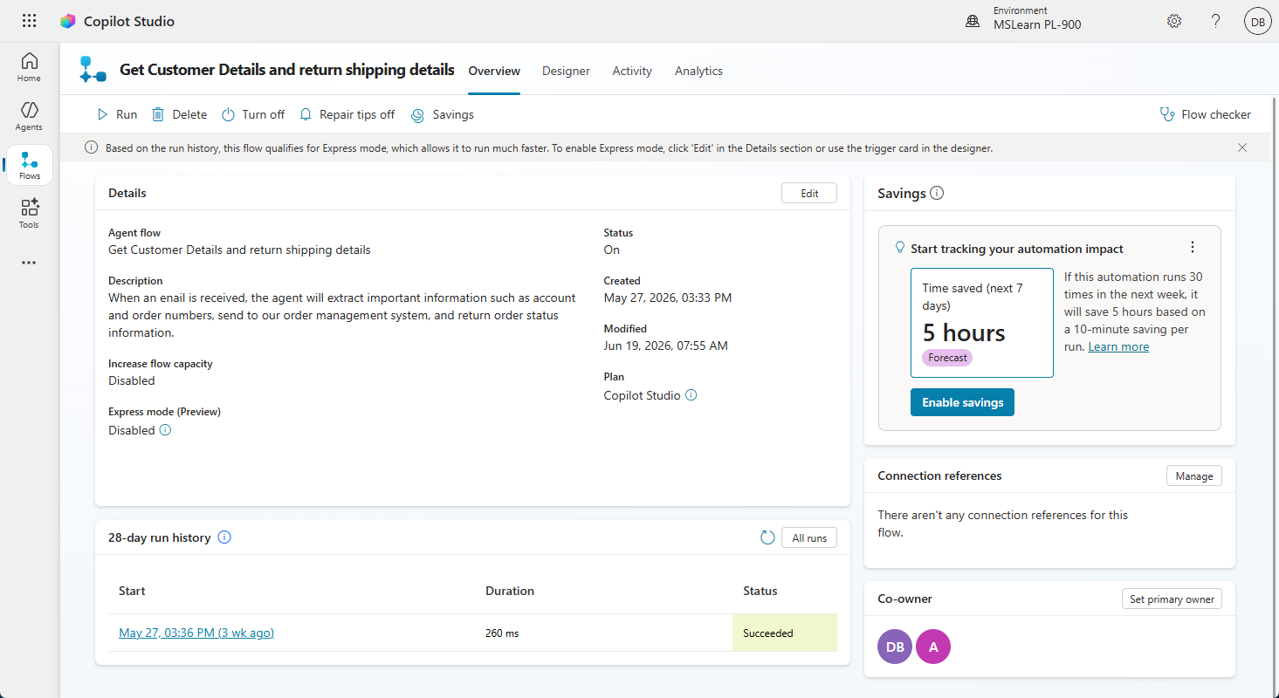Screen dimensions: 1279x698
Task: Click the agent flow icon beside title
Action: point(93,70)
